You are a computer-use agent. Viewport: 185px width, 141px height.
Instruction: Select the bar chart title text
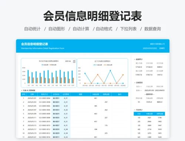pyautogui.click(x=49, y=61)
